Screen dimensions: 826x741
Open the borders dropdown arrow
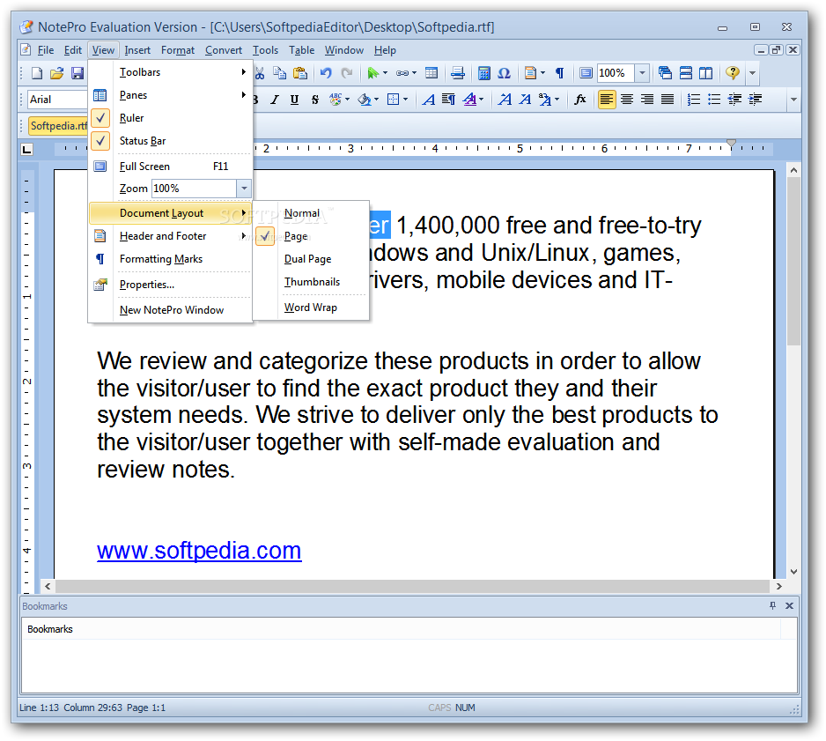pos(406,100)
